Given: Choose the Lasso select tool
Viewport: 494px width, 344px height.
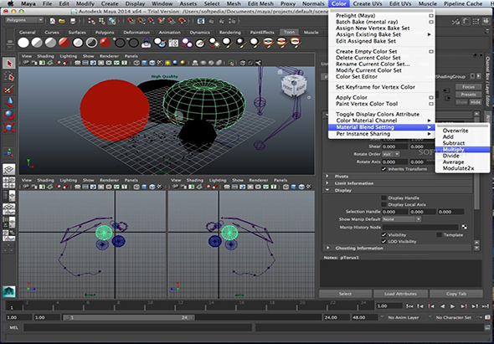Looking at the screenshot, I should pyautogui.click(x=9, y=76).
